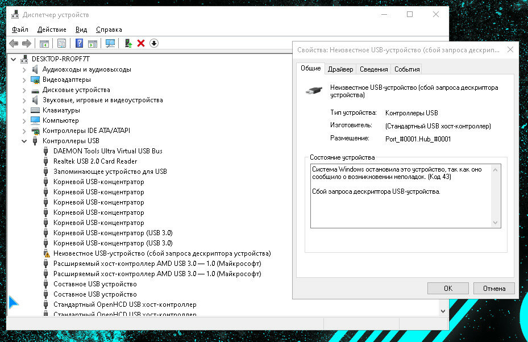The height and width of the screenshot is (342, 528).
Task: Open Help via the blue question icon
Action: [79, 43]
